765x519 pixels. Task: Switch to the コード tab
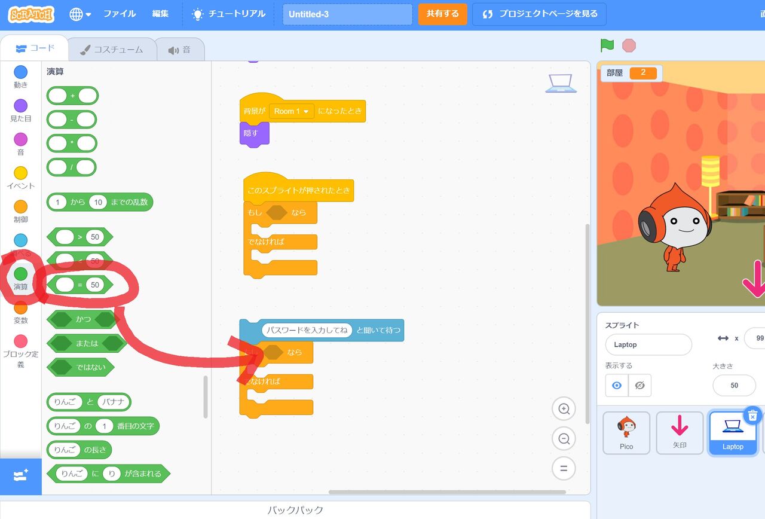coord(36,48)
